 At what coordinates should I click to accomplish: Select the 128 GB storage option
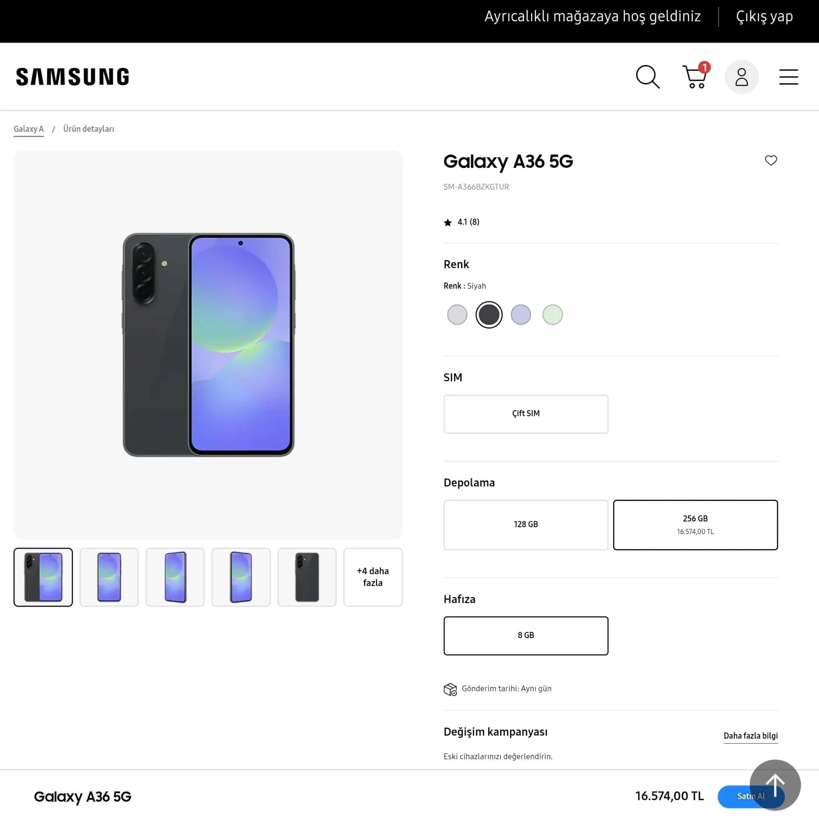526,525
